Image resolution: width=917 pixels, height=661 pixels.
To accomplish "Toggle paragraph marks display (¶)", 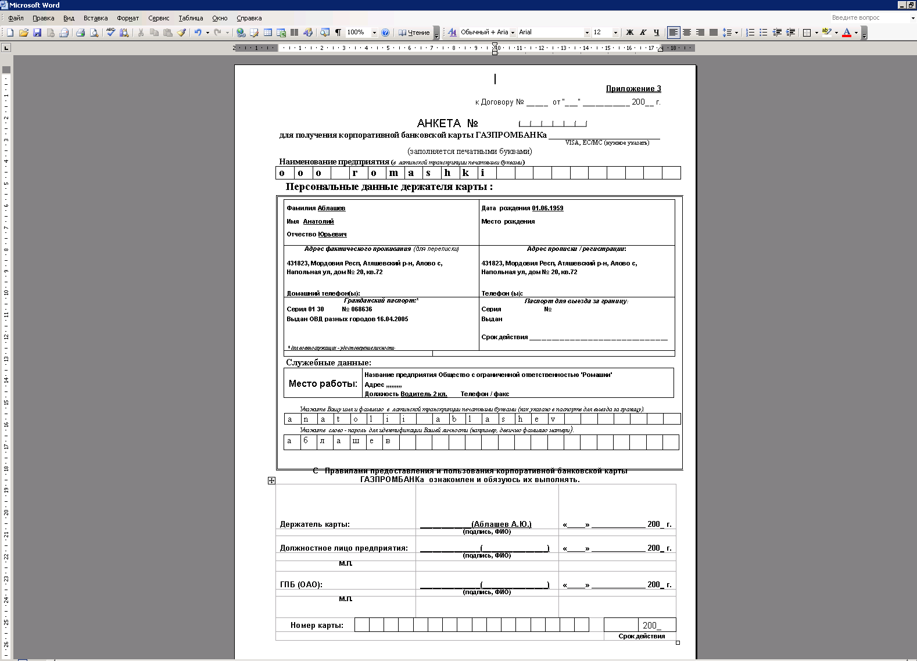I will (x=338, y=33).
